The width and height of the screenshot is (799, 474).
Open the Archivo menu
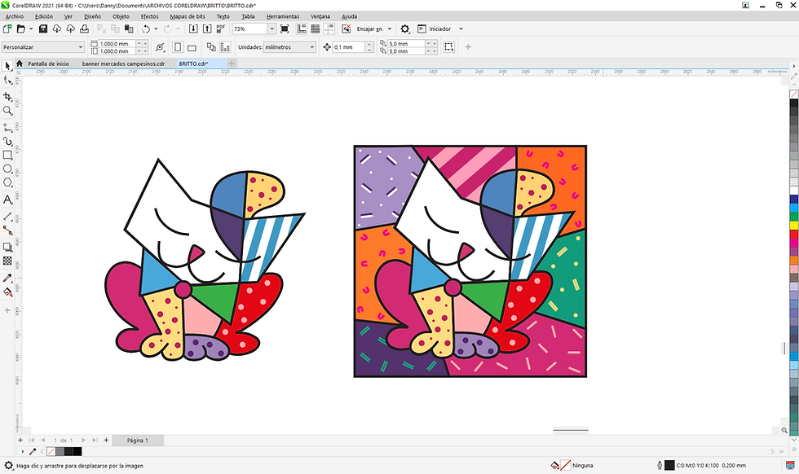[x=15, y=16]
